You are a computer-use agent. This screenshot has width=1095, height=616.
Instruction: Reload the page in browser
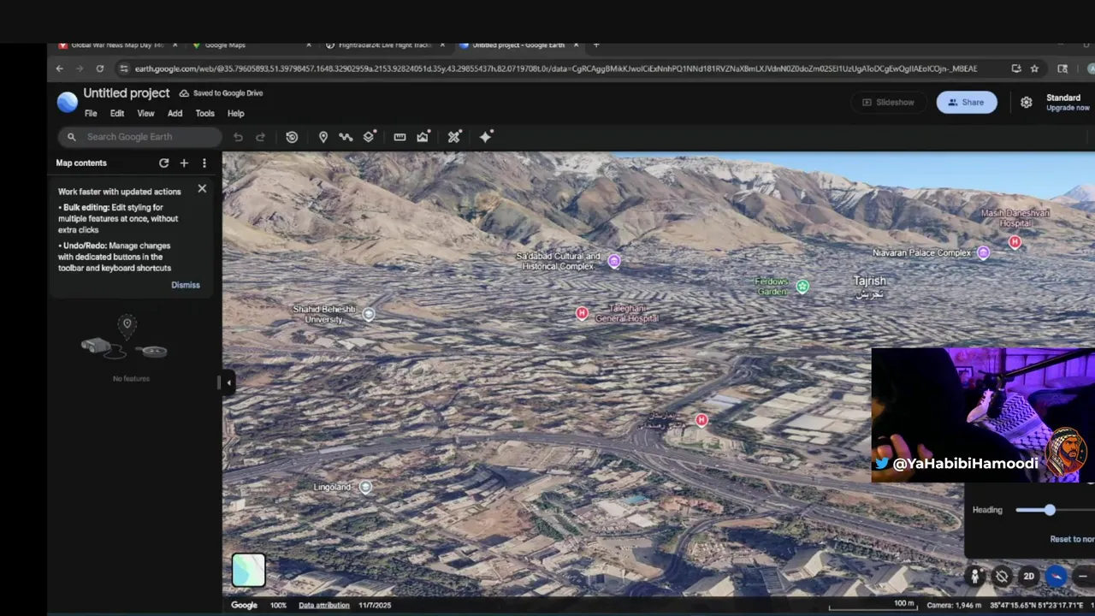tap(100, 68)
